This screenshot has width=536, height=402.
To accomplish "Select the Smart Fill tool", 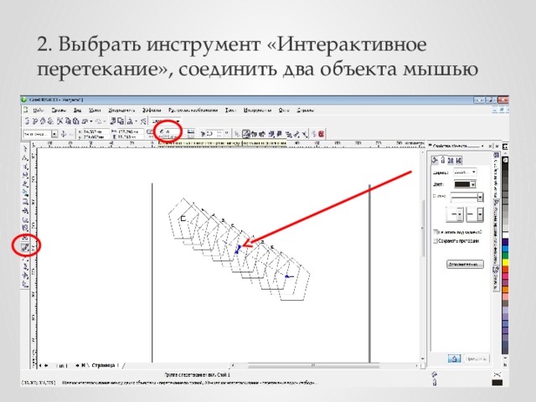I will pos(25,192).
